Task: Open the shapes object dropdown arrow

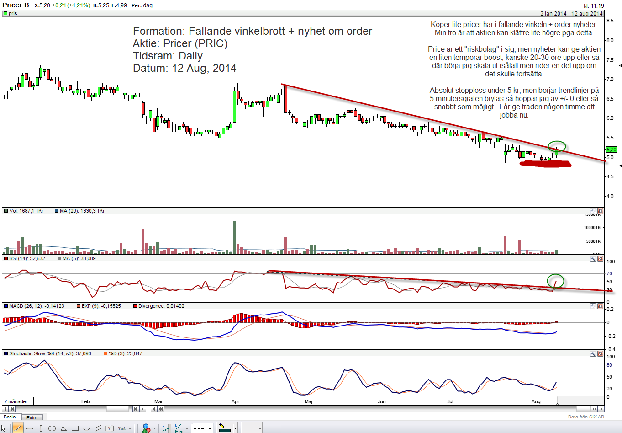Action: click(154, 429)
